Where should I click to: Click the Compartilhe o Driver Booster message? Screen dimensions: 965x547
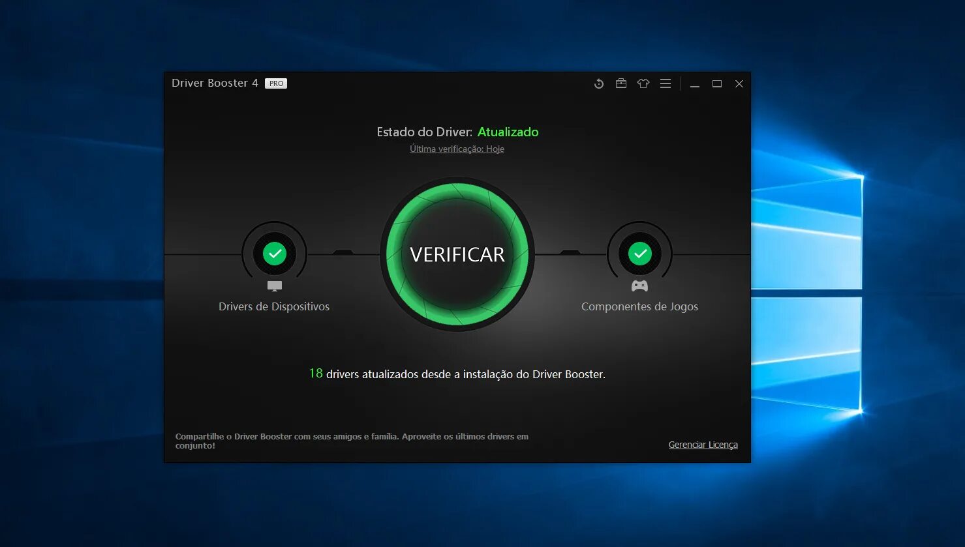coord(352,441)
